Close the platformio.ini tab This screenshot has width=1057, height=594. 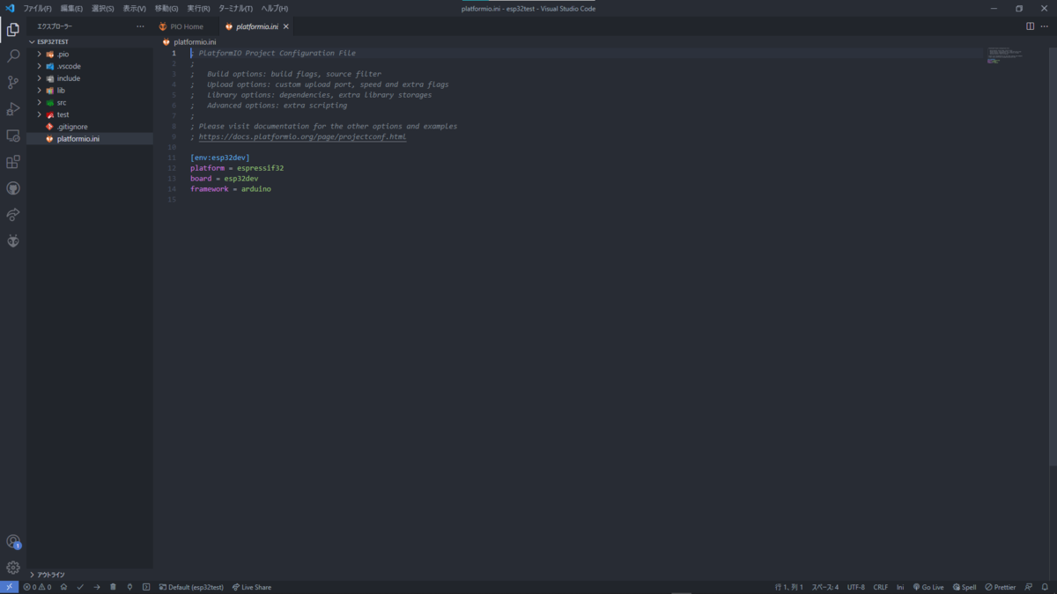coord(287,26)
